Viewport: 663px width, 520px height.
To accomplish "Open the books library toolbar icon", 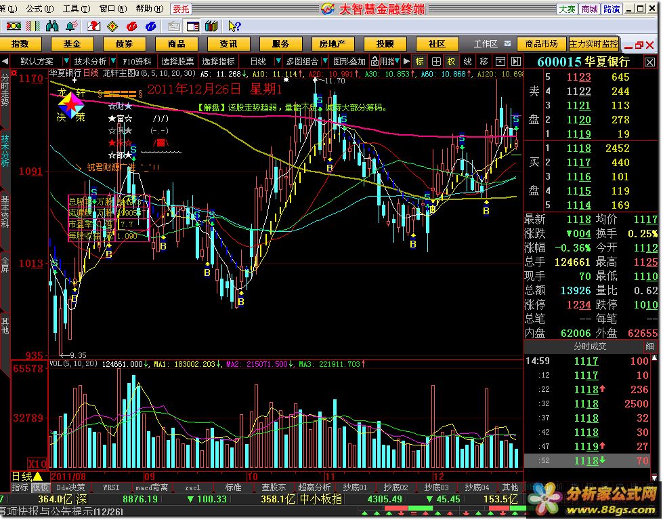I will [211, 26].
